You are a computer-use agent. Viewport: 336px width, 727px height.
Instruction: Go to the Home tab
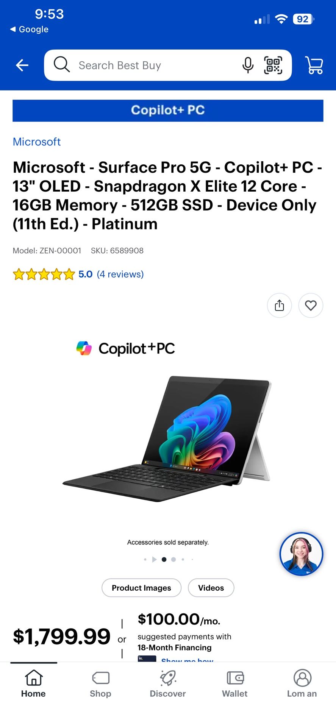tap(33, 684)
